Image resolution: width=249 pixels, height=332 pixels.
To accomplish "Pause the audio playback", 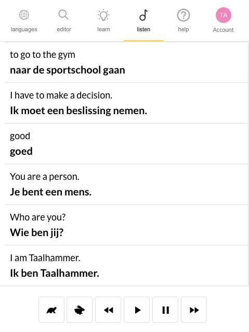I will click(165, 310).
